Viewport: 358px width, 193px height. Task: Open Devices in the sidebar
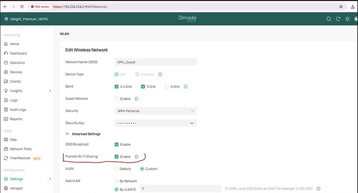16,72
